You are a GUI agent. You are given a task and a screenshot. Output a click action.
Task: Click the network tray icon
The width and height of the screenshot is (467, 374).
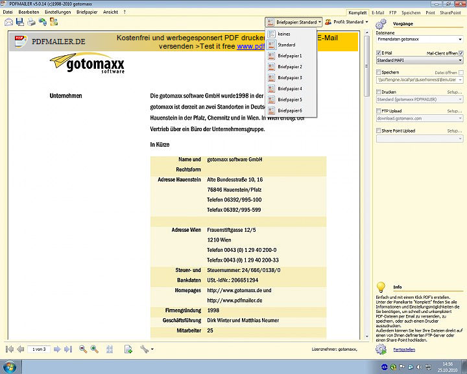click(428, 367)
